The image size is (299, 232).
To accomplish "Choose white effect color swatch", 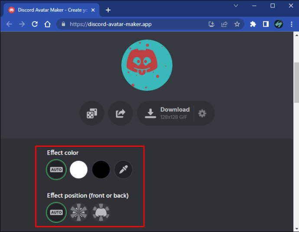I will tap(78, 169).
